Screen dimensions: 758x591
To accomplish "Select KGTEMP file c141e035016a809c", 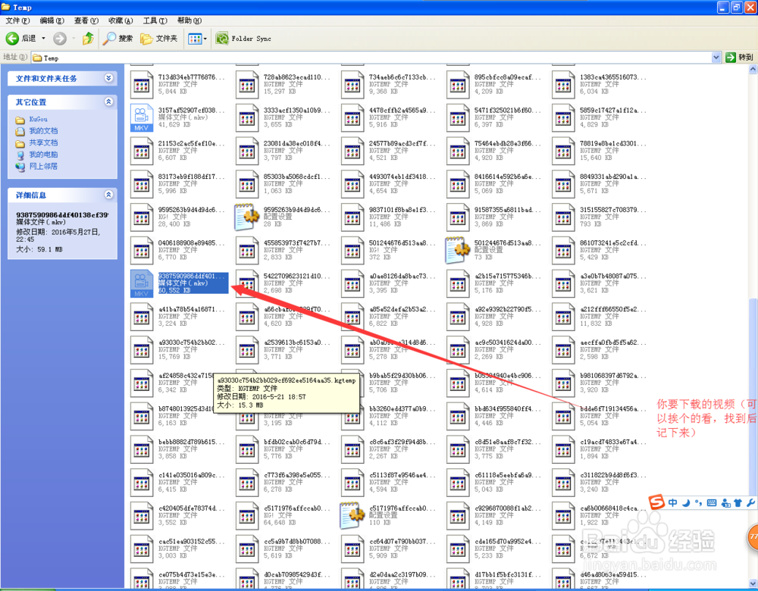I will pos(177,483).
